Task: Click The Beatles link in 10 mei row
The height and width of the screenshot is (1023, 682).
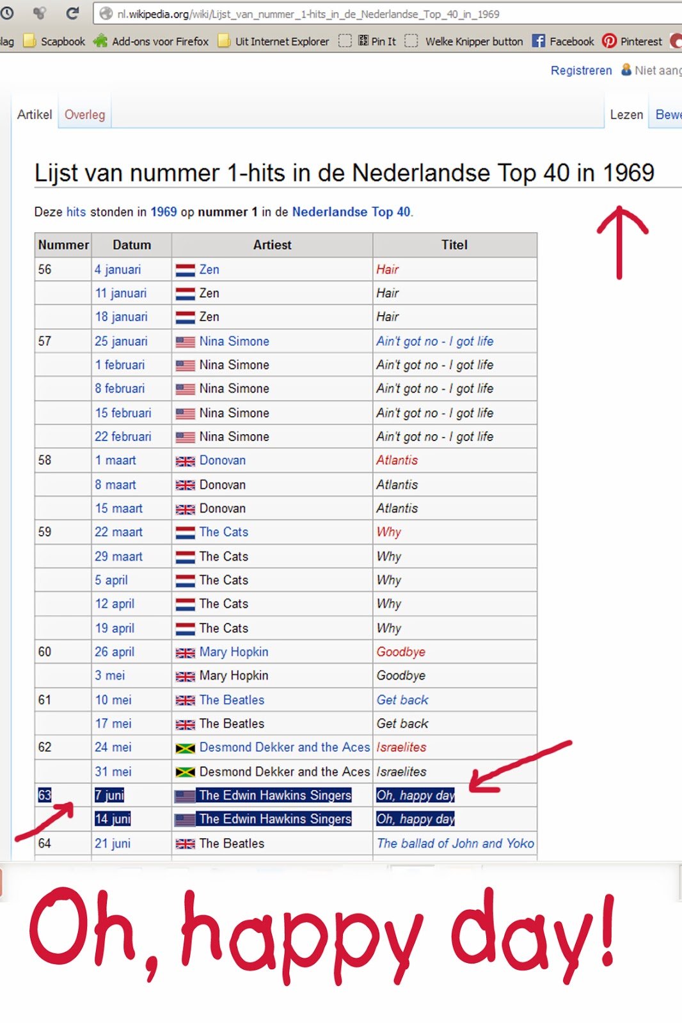Action: pos(232,700)
